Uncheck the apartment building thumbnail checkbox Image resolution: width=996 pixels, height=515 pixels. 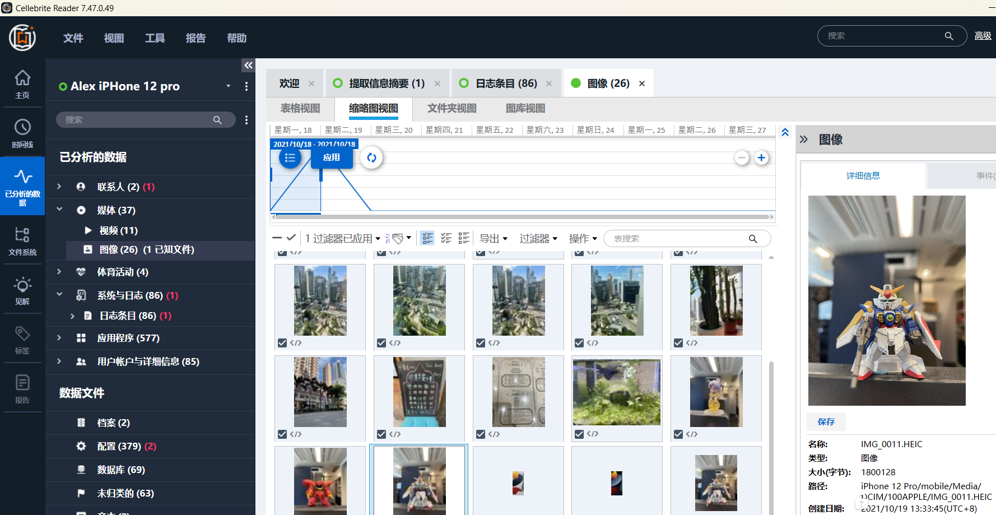282,434
